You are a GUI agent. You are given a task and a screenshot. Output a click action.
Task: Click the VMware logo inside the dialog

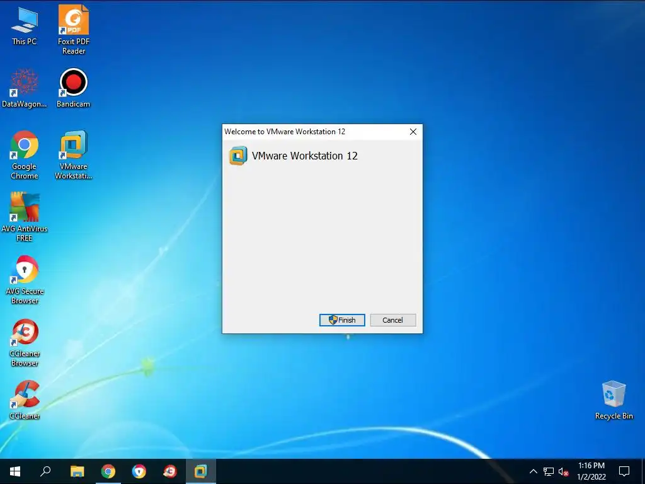click(x=238, y=156)
